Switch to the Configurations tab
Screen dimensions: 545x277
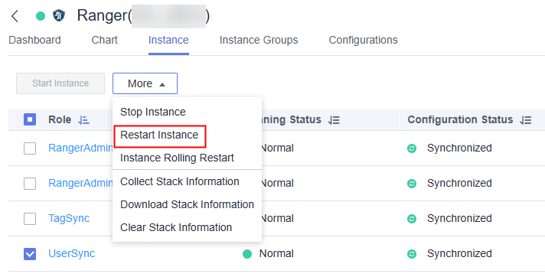(x=364, y=41)
